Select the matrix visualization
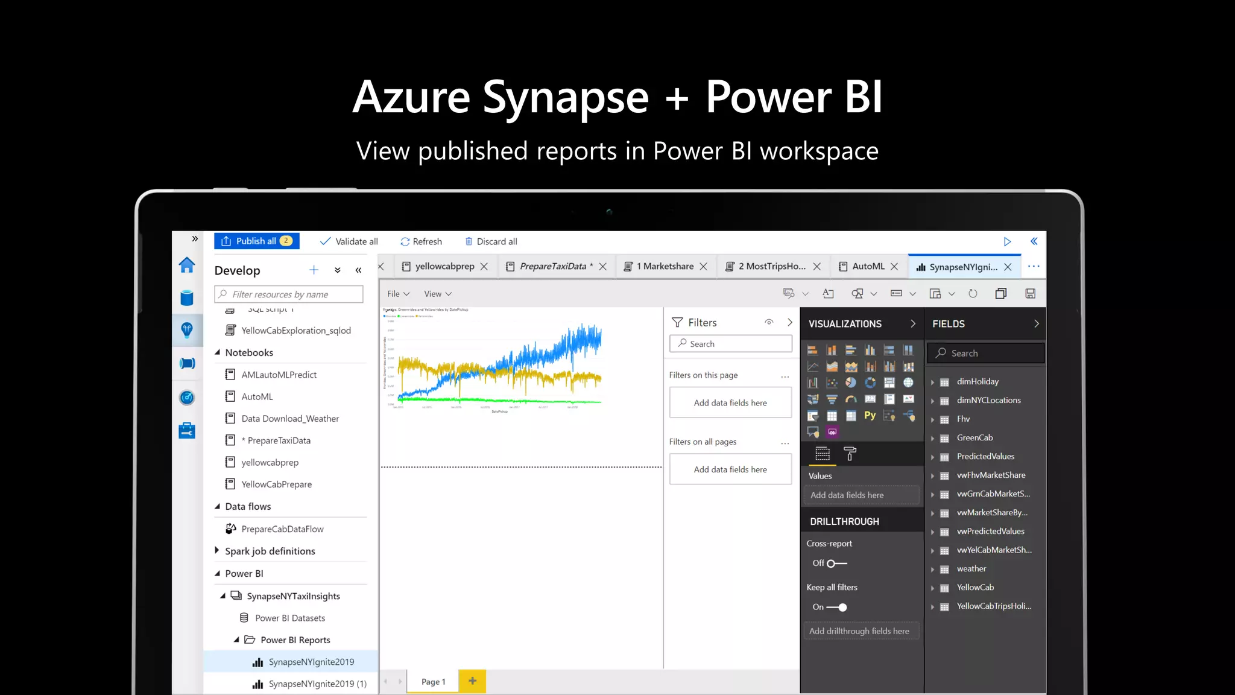Viewport: 1235px width, 695px height. click(x=851, y=415)
